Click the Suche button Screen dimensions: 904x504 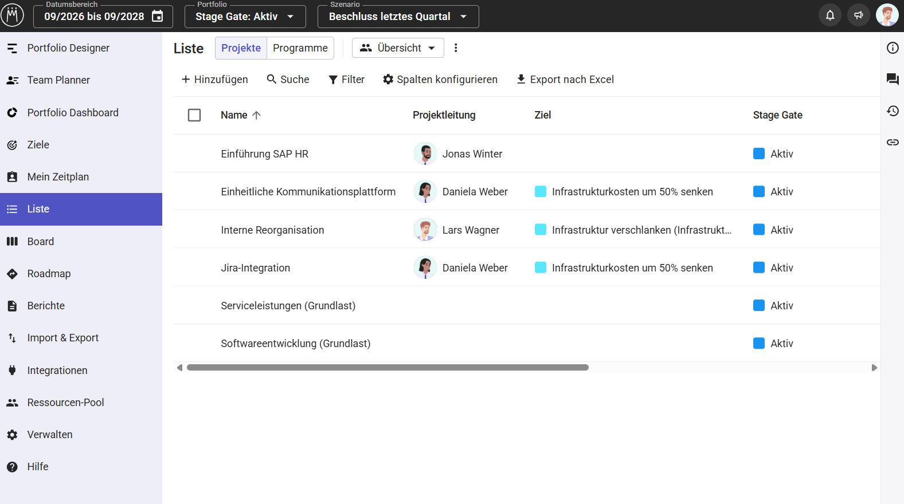point(288,80)
